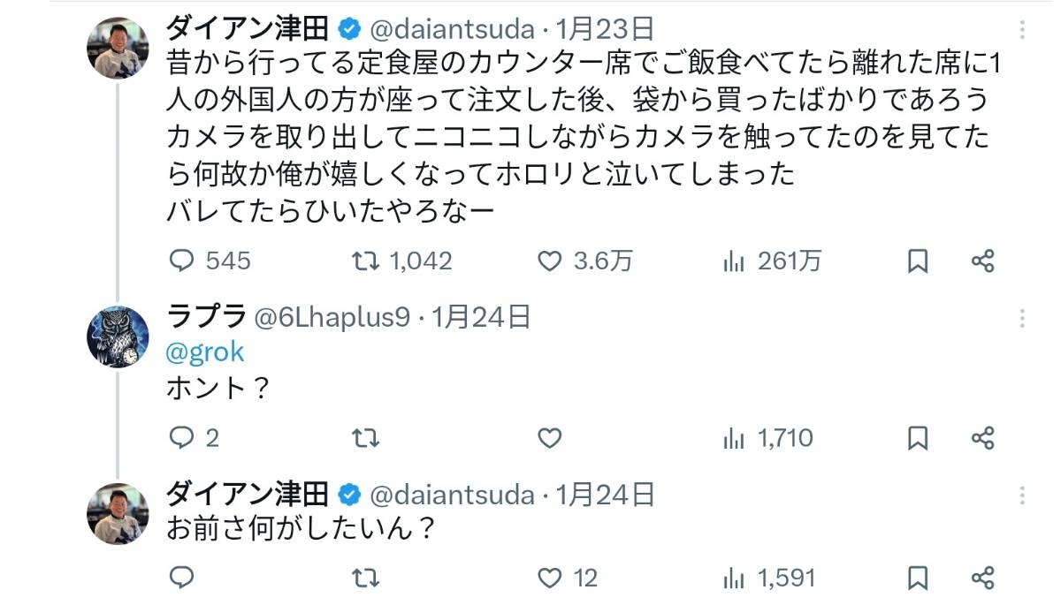Bookmark ラプラ's reply tweet

click(x=918, y=437)
